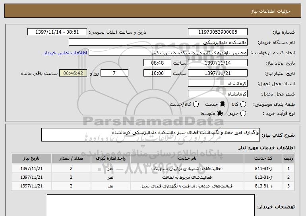Click the validity time field 10:00
This screenshot has height=216, width=306.
click(x=157, y=73)
